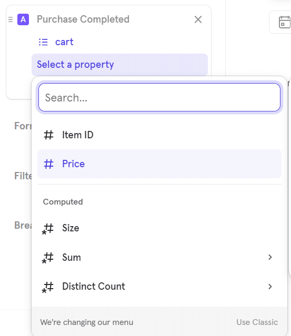This screenshot has width=291, height=336.
Task: Remove the Purchase Completed metric with X
Action: (x=198, y=19)
